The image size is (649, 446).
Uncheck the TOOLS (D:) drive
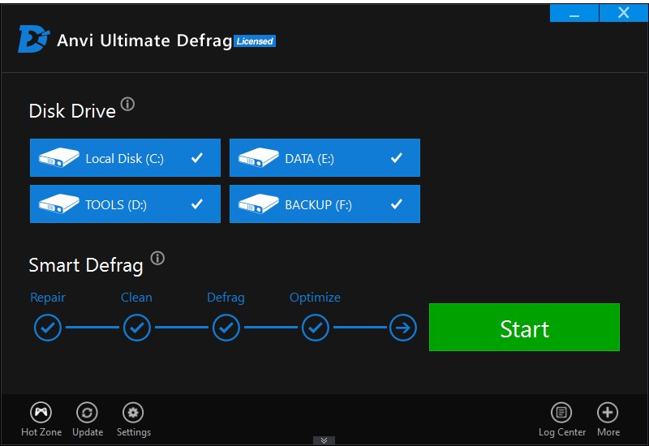point(125,204)
